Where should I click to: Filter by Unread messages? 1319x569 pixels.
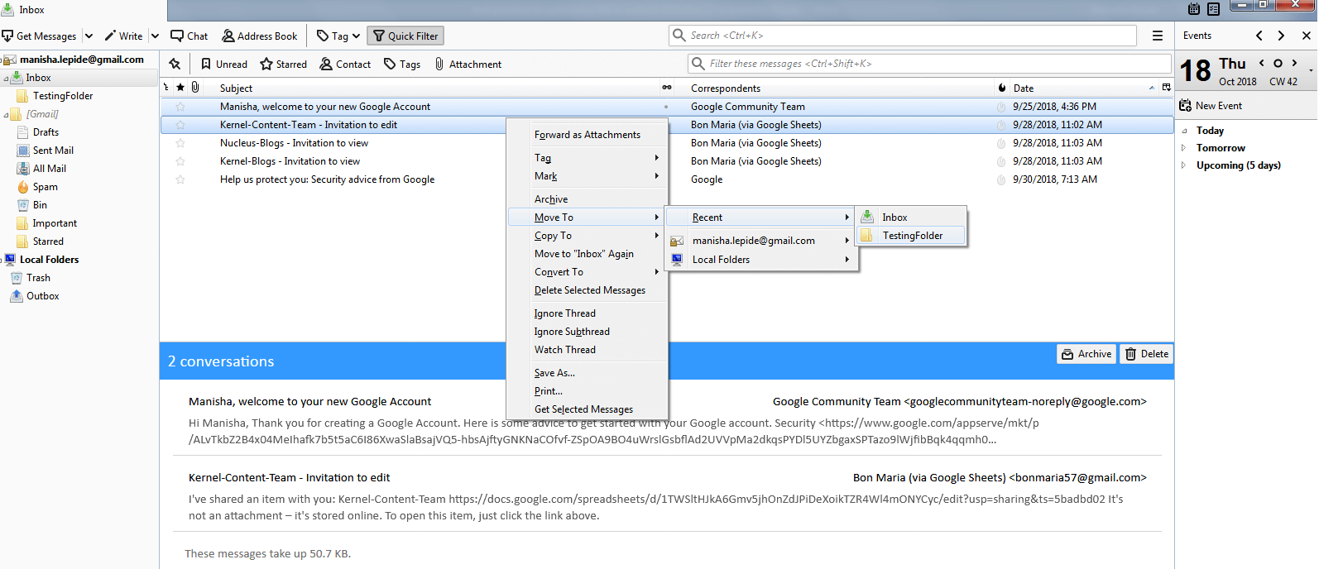click(224, 64)
